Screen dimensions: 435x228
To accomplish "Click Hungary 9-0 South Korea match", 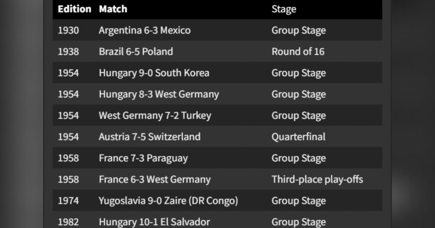I will [x=154, y=73].
